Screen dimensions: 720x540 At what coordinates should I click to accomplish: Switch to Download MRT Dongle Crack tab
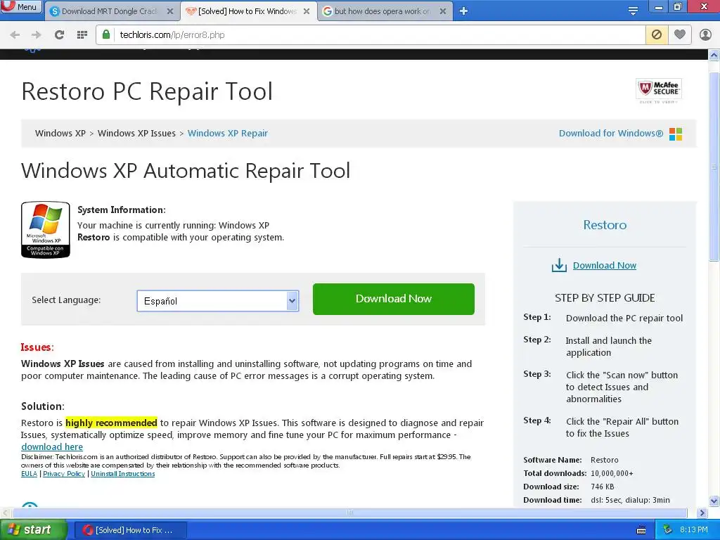[112, 11]
